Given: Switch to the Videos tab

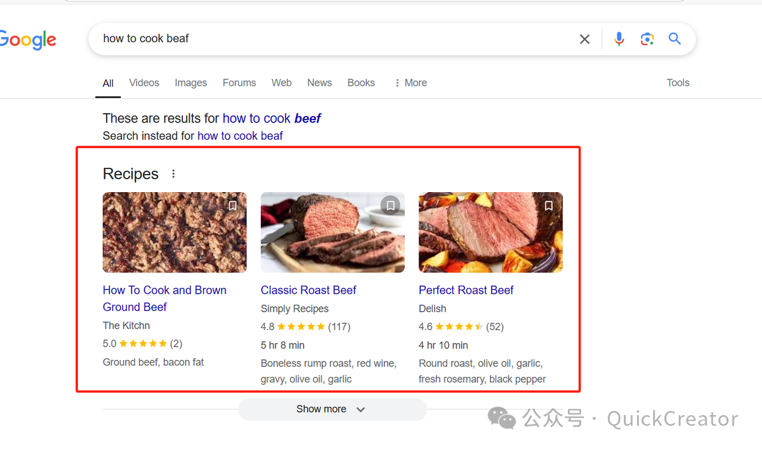Looking at the screenshot, I should (144, 83).
